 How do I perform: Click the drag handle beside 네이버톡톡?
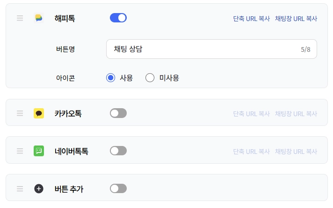click(20, 151)
